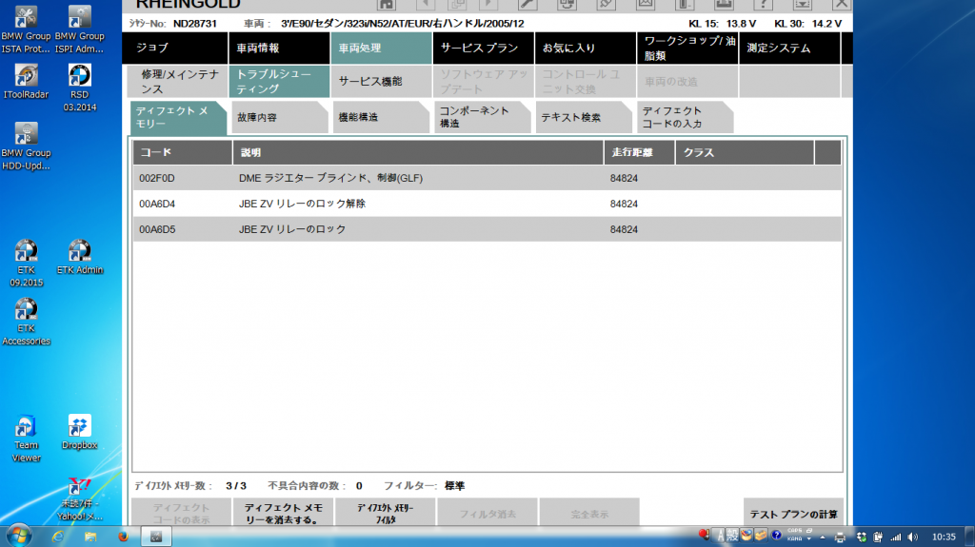Launch ETK Accessories desktop icon
975x547 pixels.
click(26, 322)
